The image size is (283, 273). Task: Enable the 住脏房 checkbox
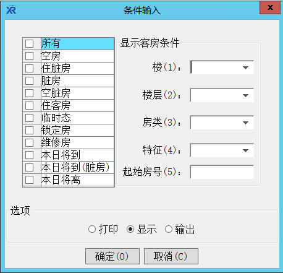pyautogui.click(x=29, y=68)
